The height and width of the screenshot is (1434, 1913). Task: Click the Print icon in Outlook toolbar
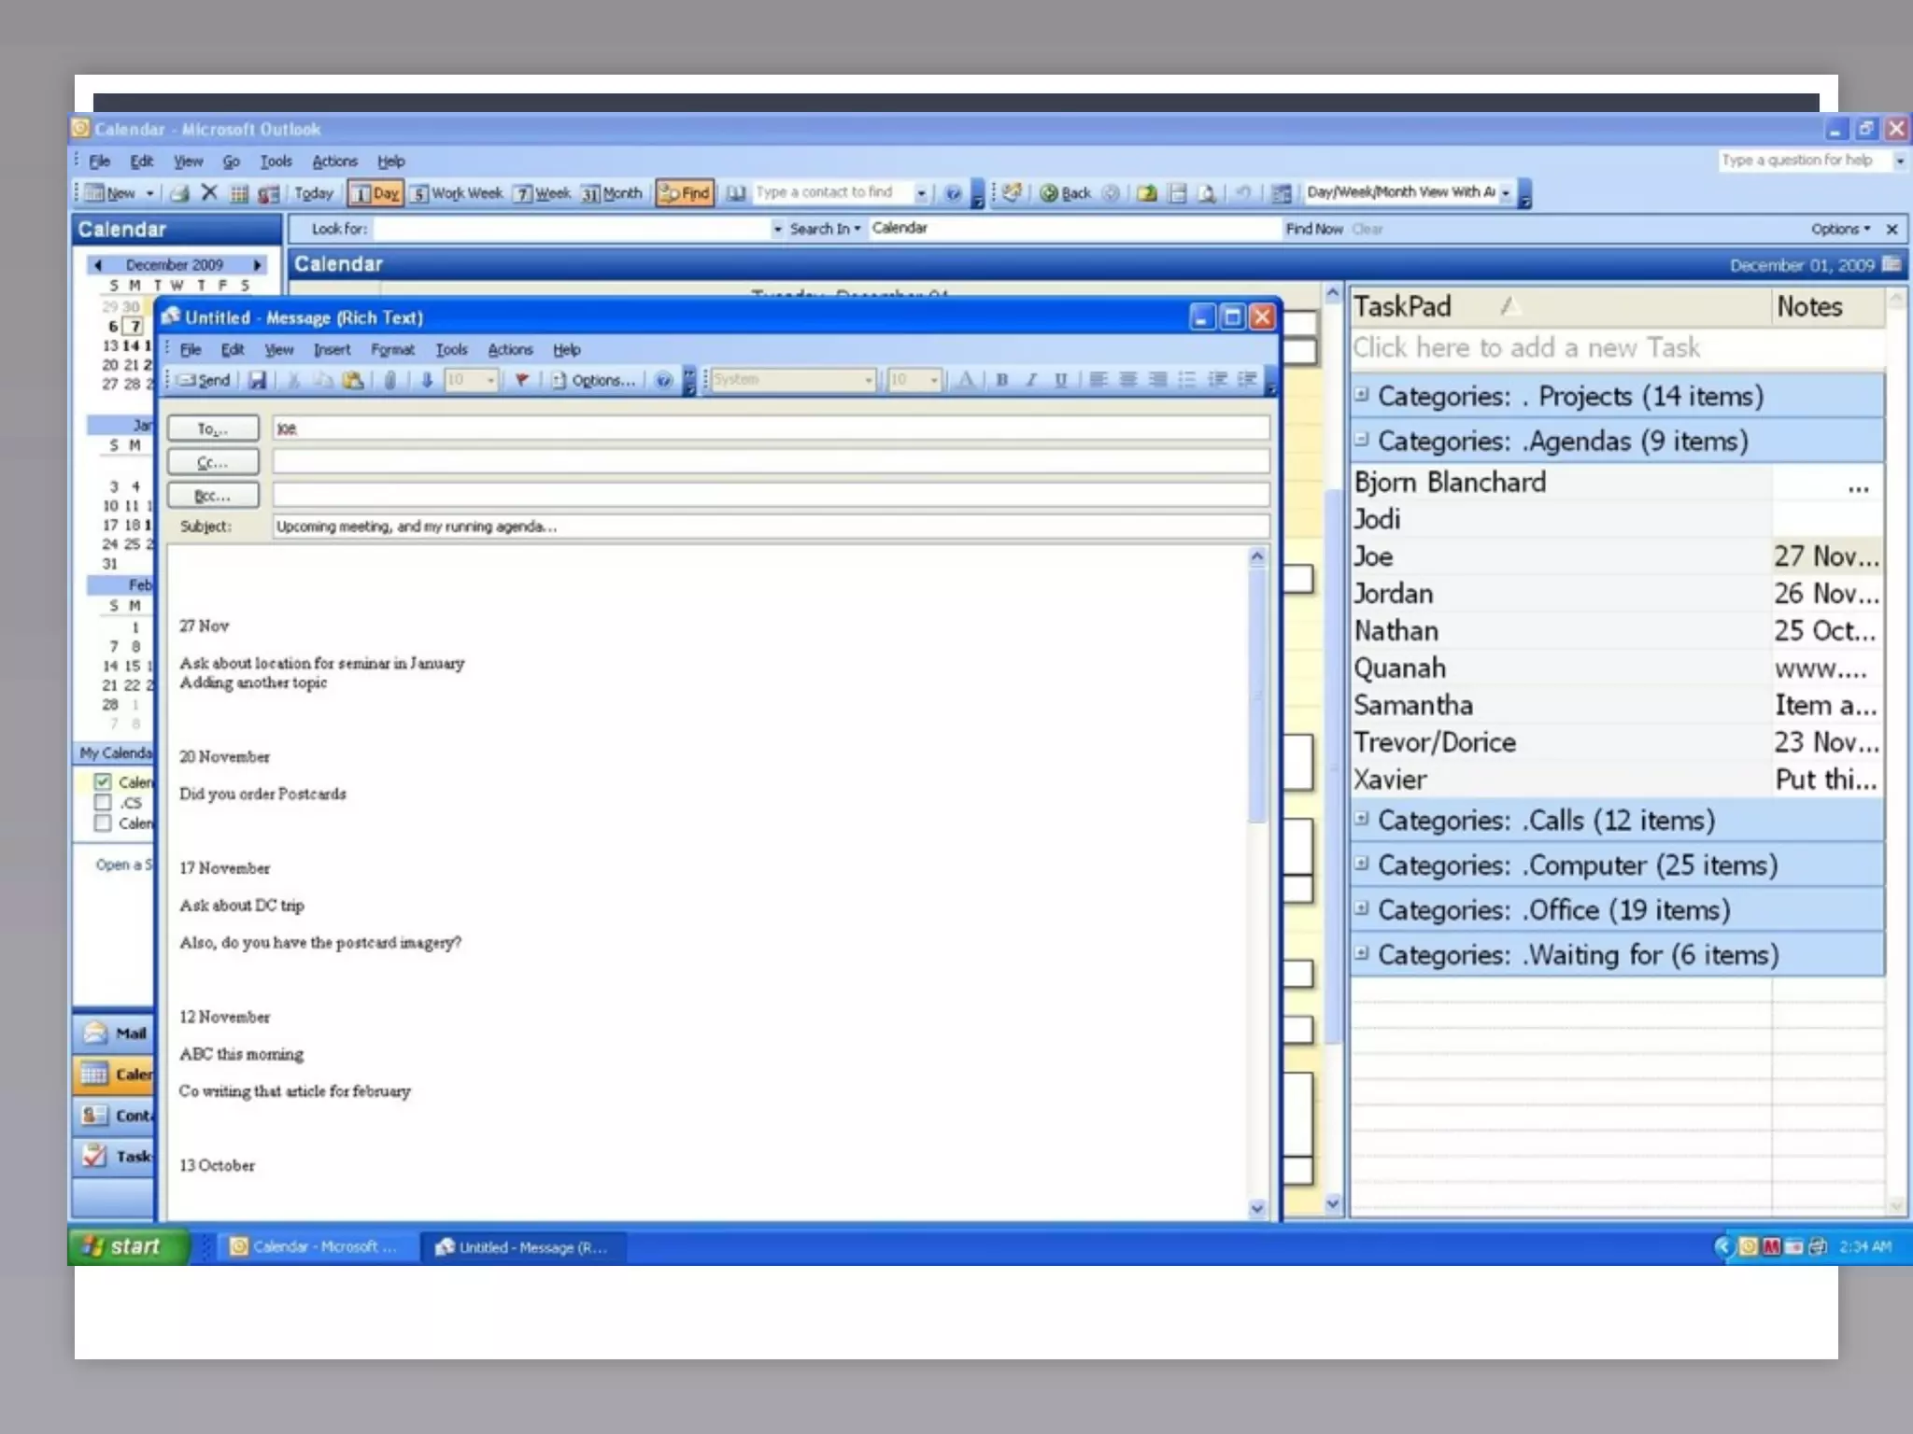click(180, 193)
